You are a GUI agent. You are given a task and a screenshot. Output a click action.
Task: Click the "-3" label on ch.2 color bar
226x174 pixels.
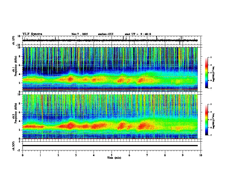point(210,104)
